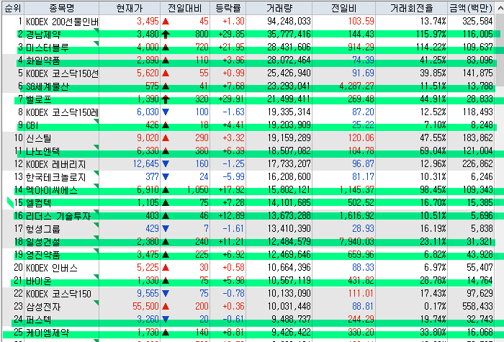The height and width of the screenshot is (342, 504).
Task: Click volume 19,159,289 of 신스틸
Action: pos(289,138)
